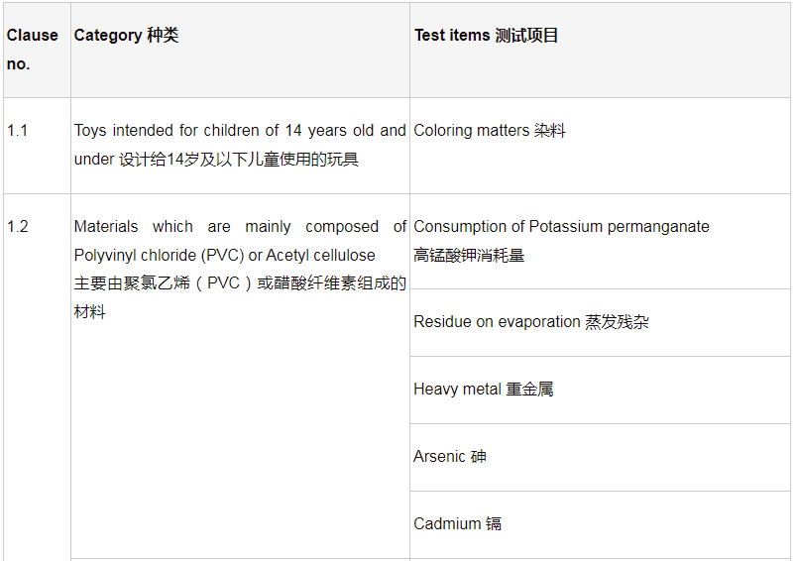This screenshot has width=794, height=561.
Task: Click the Chinese text "高锰酸钾消耗量"
Action: coord(469,256)
